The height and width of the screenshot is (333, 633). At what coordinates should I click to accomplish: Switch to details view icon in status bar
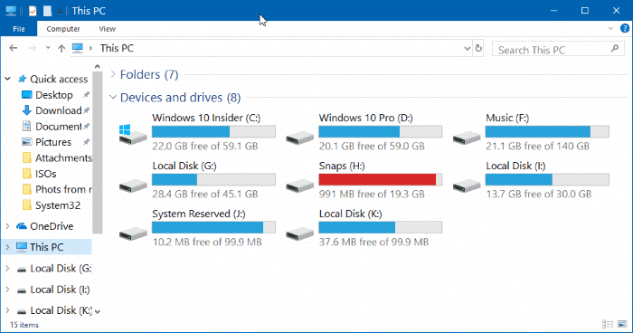click(x=608, y=324)
